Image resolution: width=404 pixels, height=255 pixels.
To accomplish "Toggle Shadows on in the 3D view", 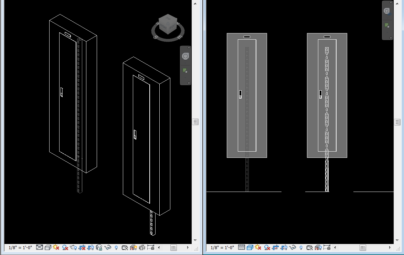I will click(65, 247).
